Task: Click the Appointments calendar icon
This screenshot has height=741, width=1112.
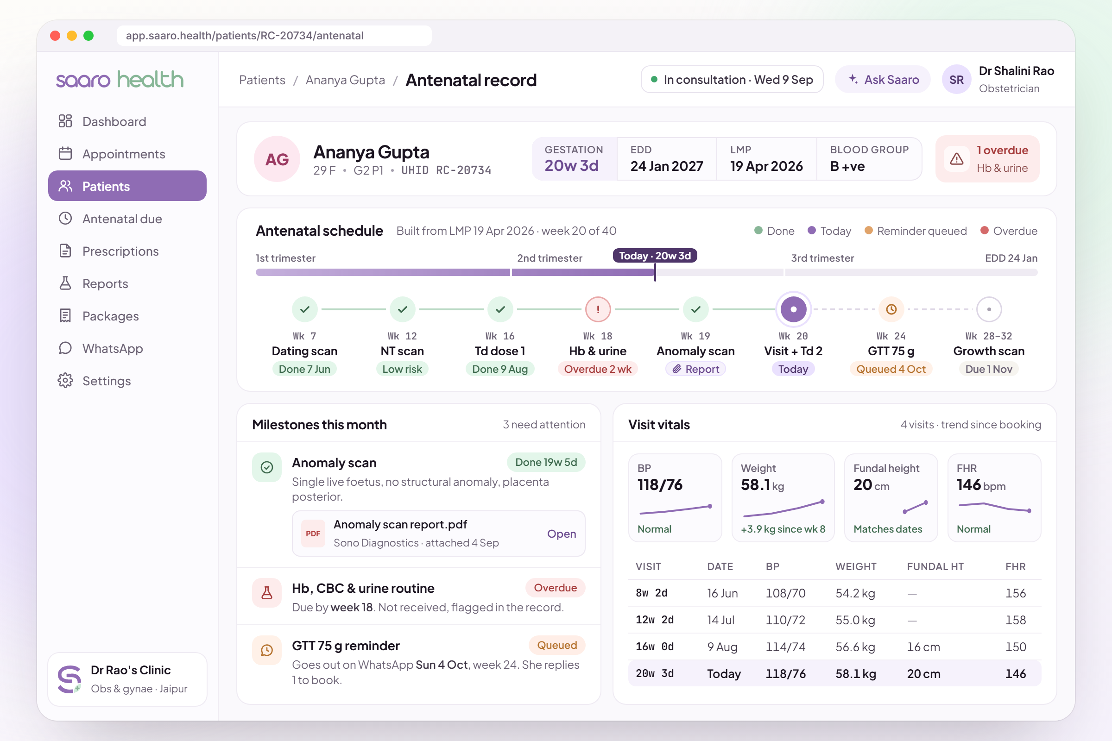Action: [65, 154]
